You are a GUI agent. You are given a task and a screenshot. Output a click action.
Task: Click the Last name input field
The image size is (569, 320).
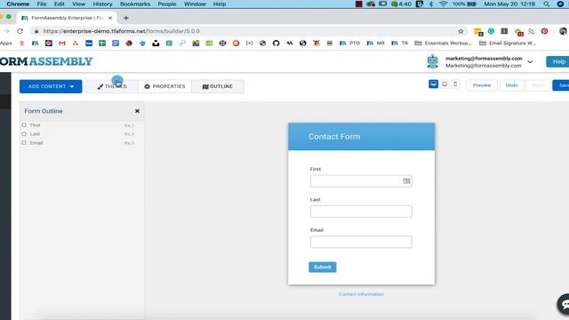[x=361, y=212]
